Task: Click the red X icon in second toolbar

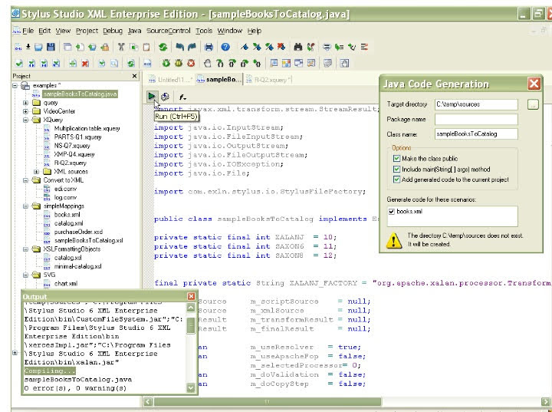Action: pyautogui.click(x=85, y=64)
